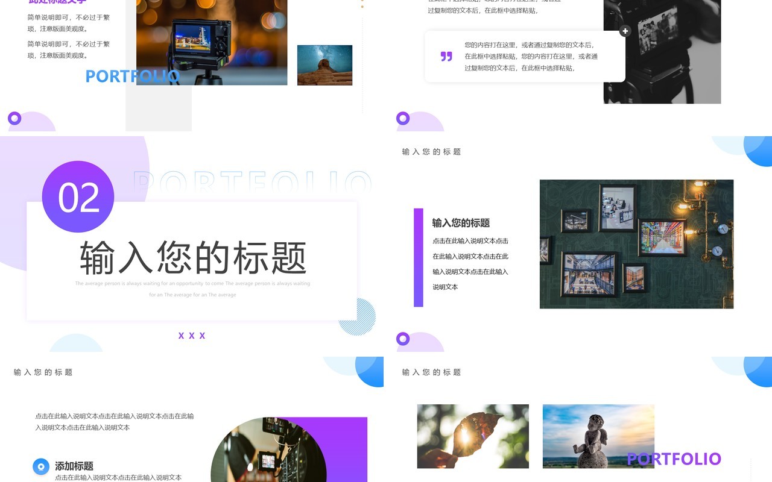Image resolution: width=772 pixels, height=482 pixels.
Task: Click the 'The average person is always waiting' subtitle
Action: pos(193,289)
